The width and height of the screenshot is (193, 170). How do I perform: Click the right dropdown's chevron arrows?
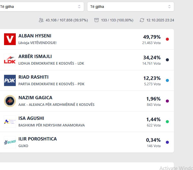(x=169, y=7)
